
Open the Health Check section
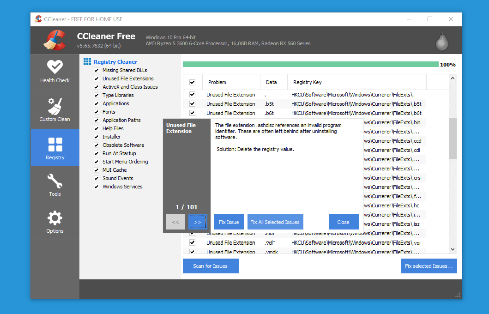[x=55, y=72]
